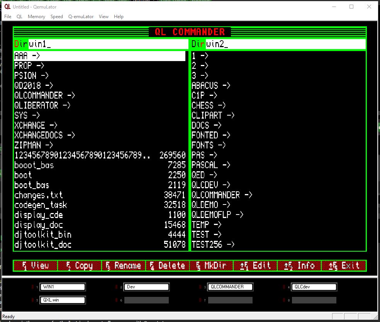Click the Shift-F2 Info button
The image size is (380, 322).
pos(299,266)
